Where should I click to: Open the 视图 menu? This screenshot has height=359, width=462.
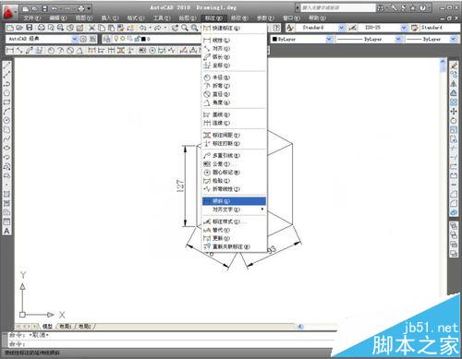coord(84,18)
